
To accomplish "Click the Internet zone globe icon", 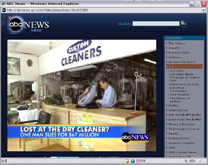I will pos(133,161).
